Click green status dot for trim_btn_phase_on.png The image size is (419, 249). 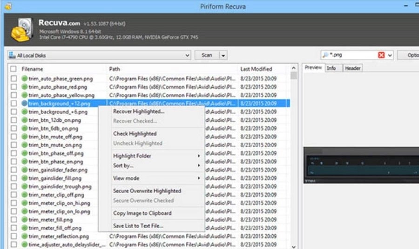(25, 161)
